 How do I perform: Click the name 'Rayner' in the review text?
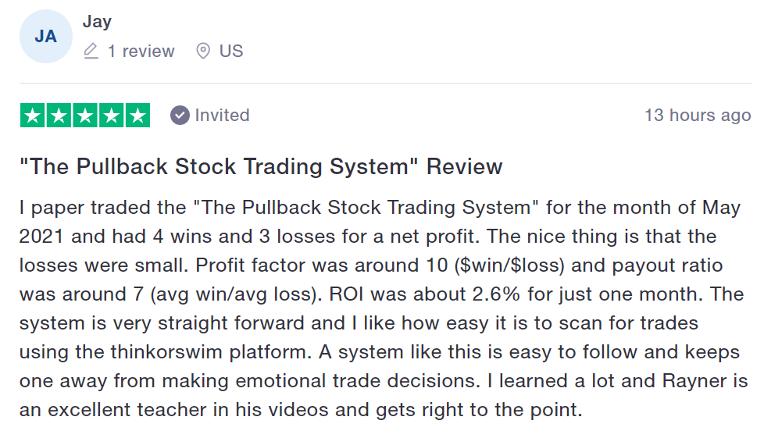[694, 381]
